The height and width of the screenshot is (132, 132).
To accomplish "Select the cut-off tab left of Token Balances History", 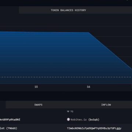I will pos(9,10).
